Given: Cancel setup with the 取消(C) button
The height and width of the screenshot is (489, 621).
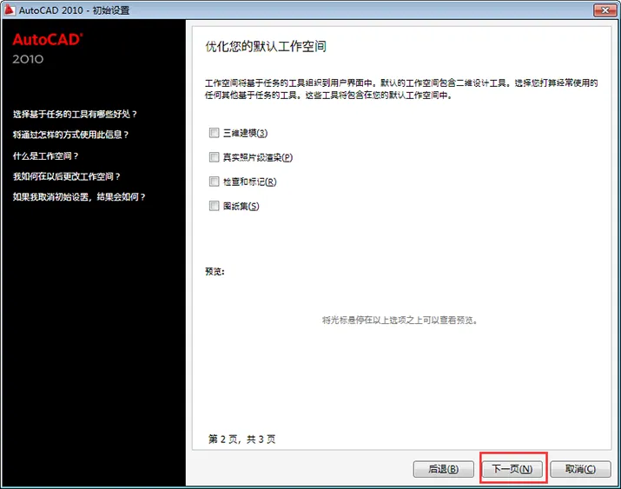Looking at the screenshot, I should coord(580,469).
